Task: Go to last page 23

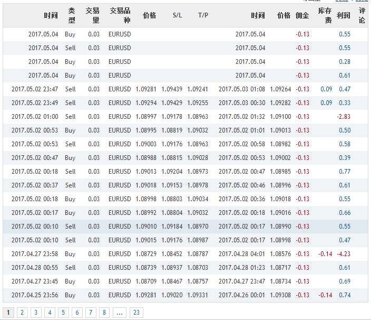Action: pos(136,313)
